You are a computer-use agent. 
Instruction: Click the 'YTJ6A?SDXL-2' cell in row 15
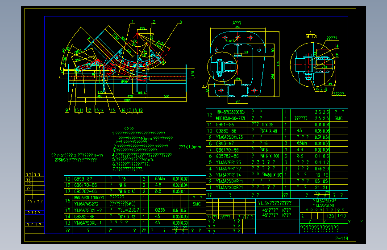click(88, 210)
